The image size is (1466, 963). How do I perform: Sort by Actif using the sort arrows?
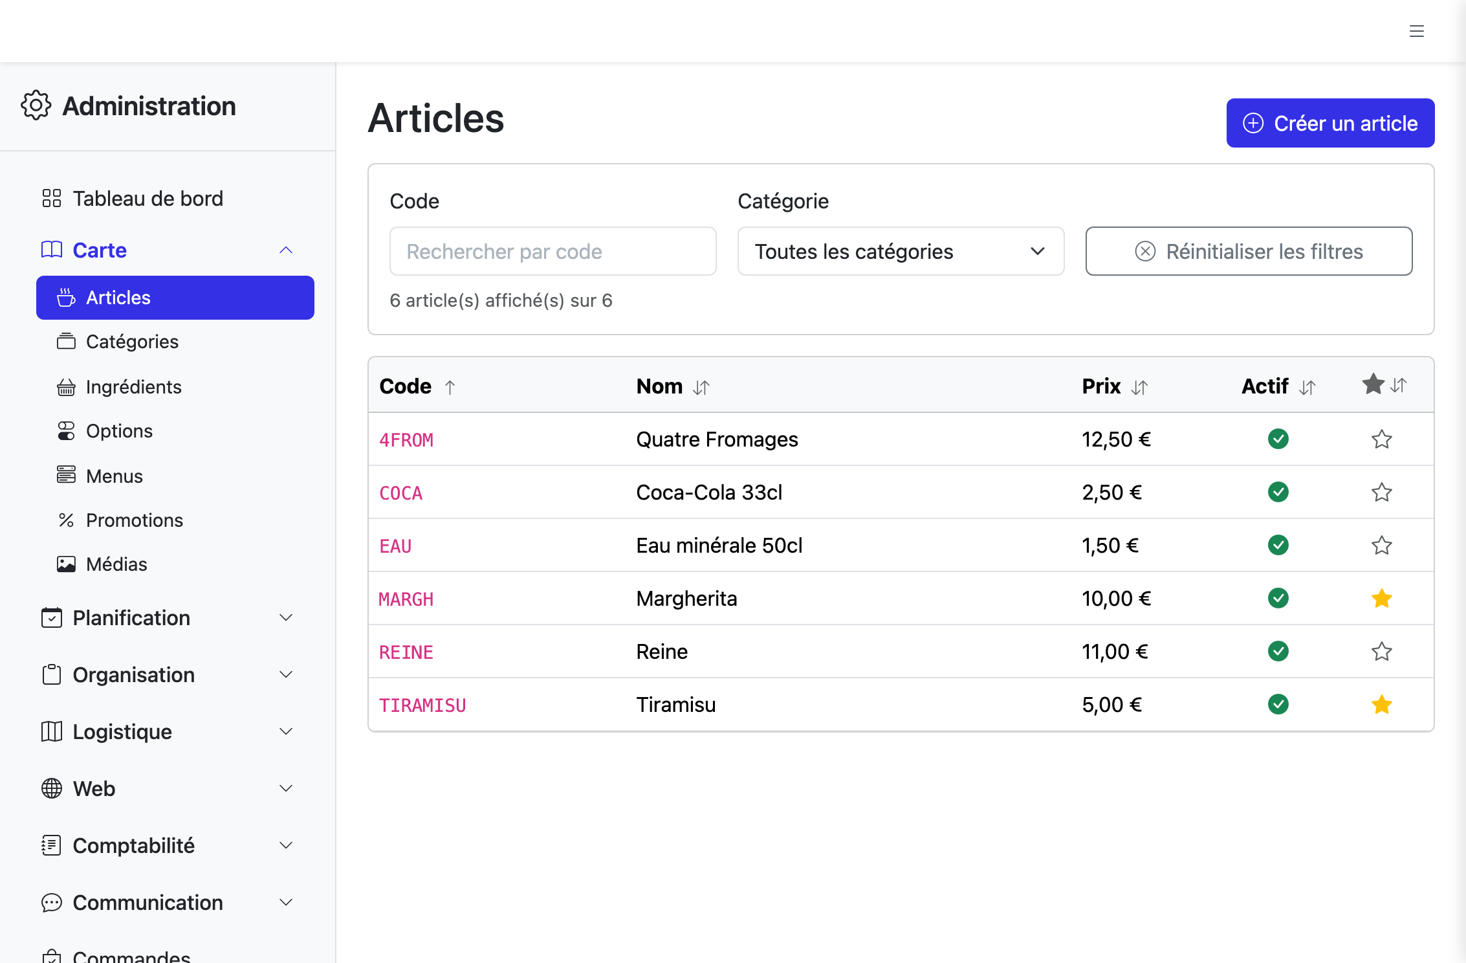[x=1307, y=387]
